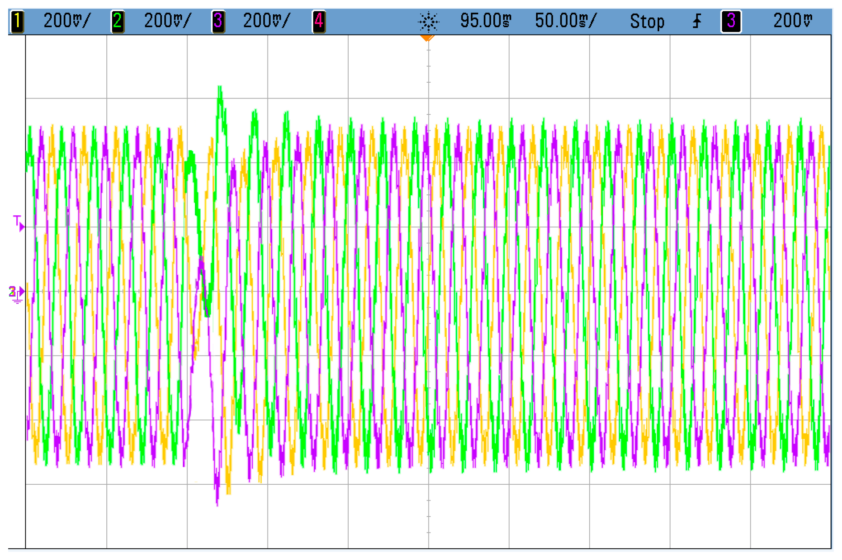This screenshot has height=560, width=842.
Task: Select the green channel 2 badge
Action: [x=117, y=21]
